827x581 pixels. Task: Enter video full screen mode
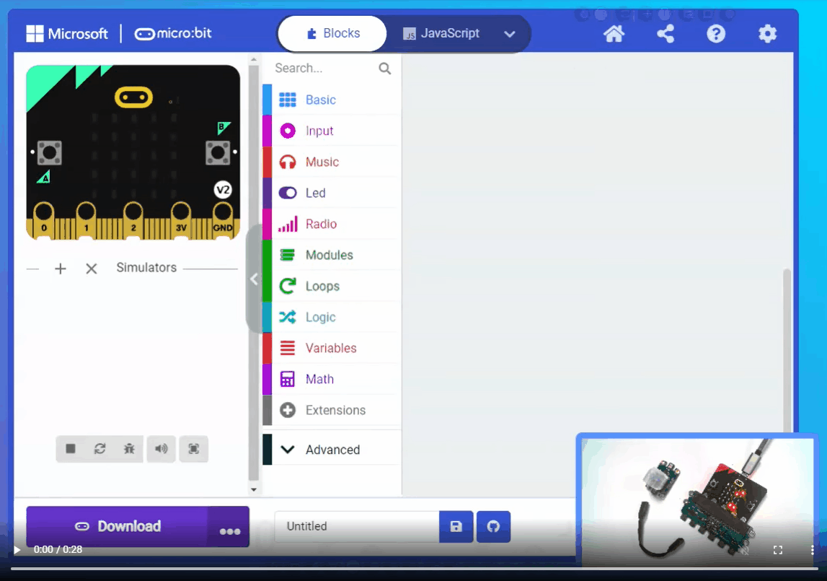pyautogui.click(x=778, y=550)
